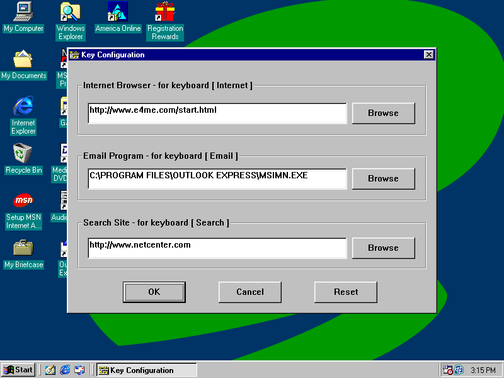Browse for the Internet Browser path

tap(383, 113)
